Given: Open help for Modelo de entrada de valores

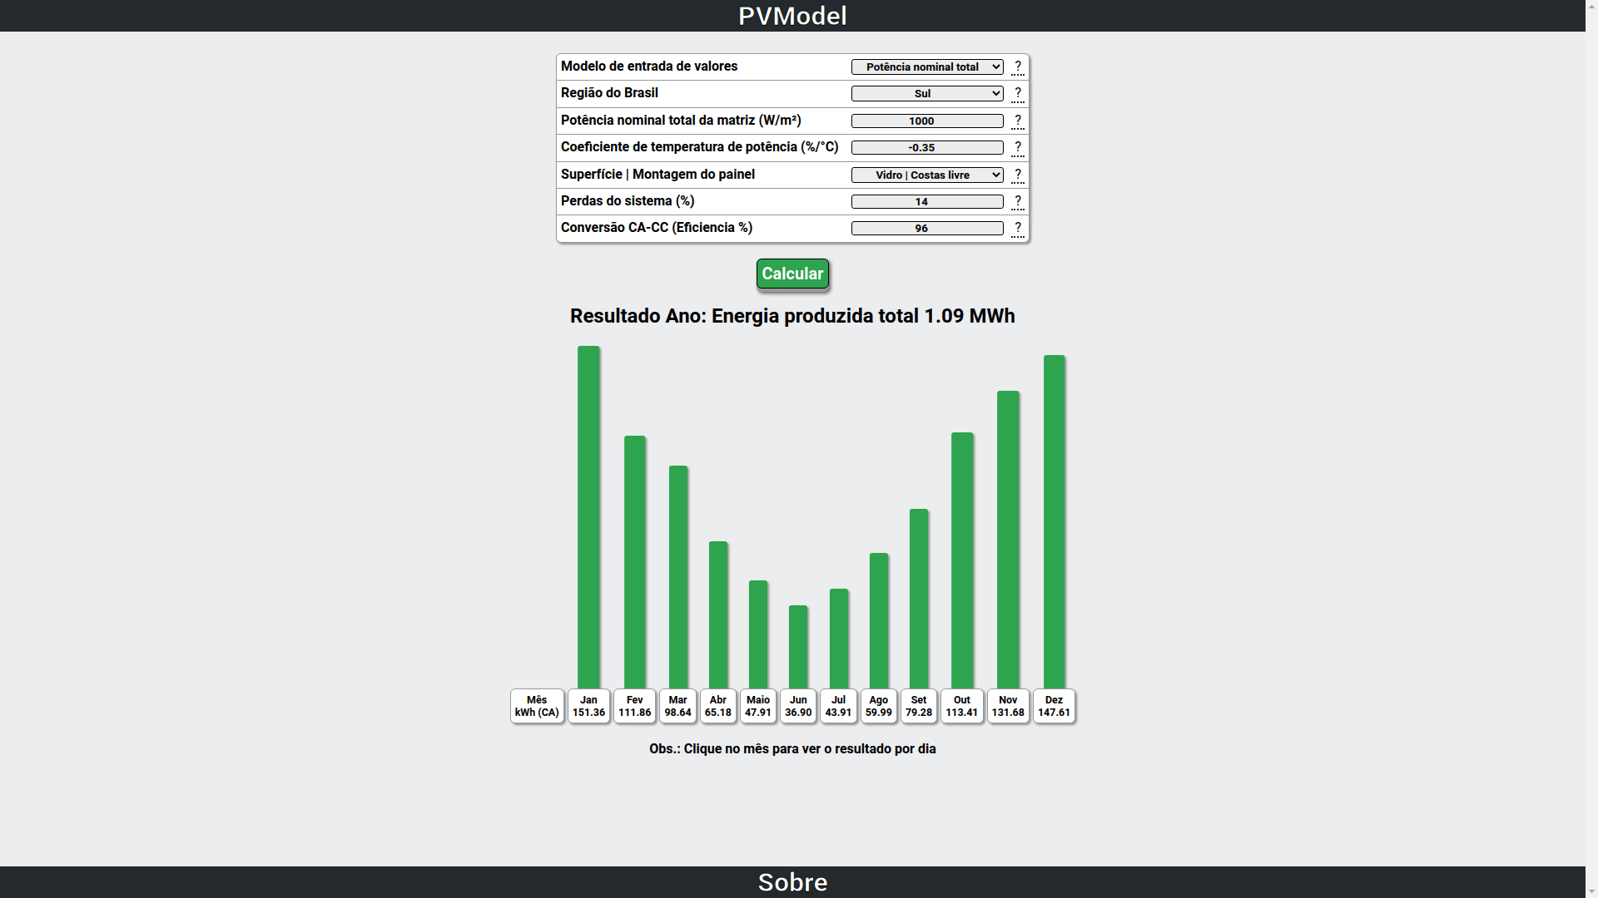Looking at the screenshot, I should [x=1017, y=67].
